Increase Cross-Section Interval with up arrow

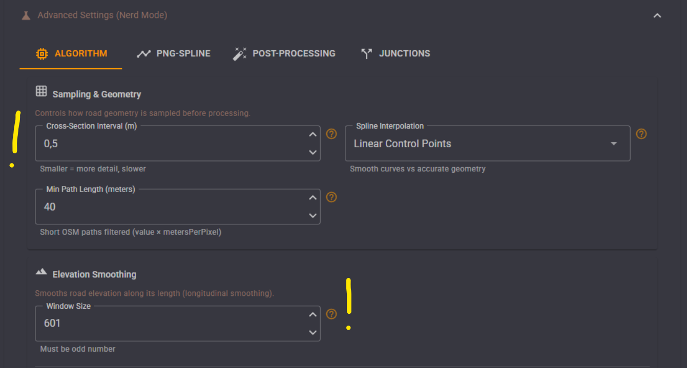coord(313,134)
